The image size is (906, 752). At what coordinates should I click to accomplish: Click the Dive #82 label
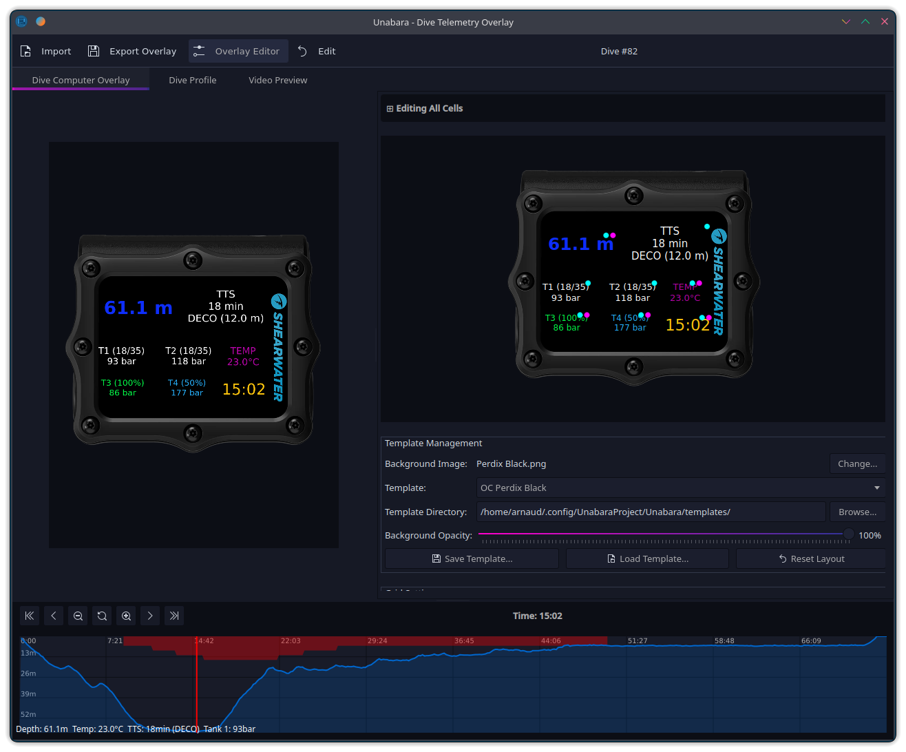tap(619, 51)
